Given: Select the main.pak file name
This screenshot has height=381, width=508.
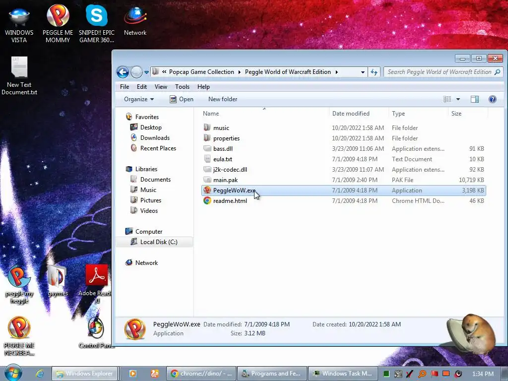Looking at the screenshot, I should pyautogui.click(x=226, y=180).
